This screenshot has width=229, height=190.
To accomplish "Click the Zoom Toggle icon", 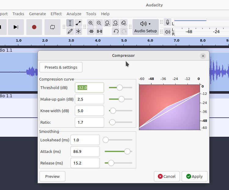I will [x=124, y=23].
